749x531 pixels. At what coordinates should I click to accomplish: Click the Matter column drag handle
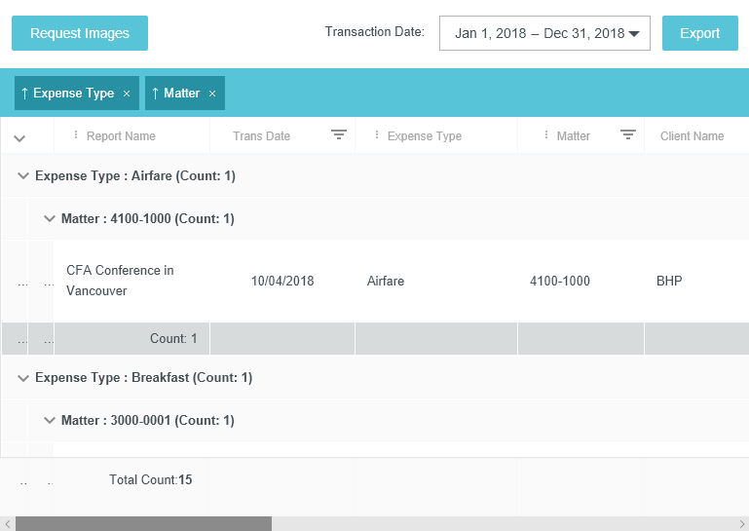(546, 135)
